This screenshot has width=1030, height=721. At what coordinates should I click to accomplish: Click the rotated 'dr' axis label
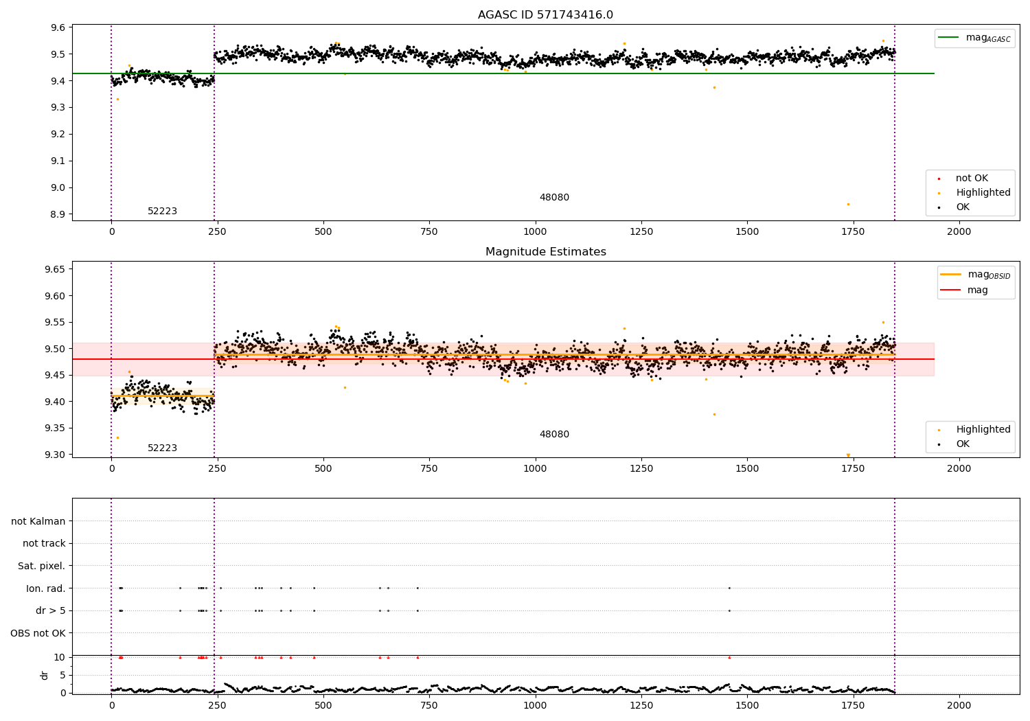tap(45, 675)
